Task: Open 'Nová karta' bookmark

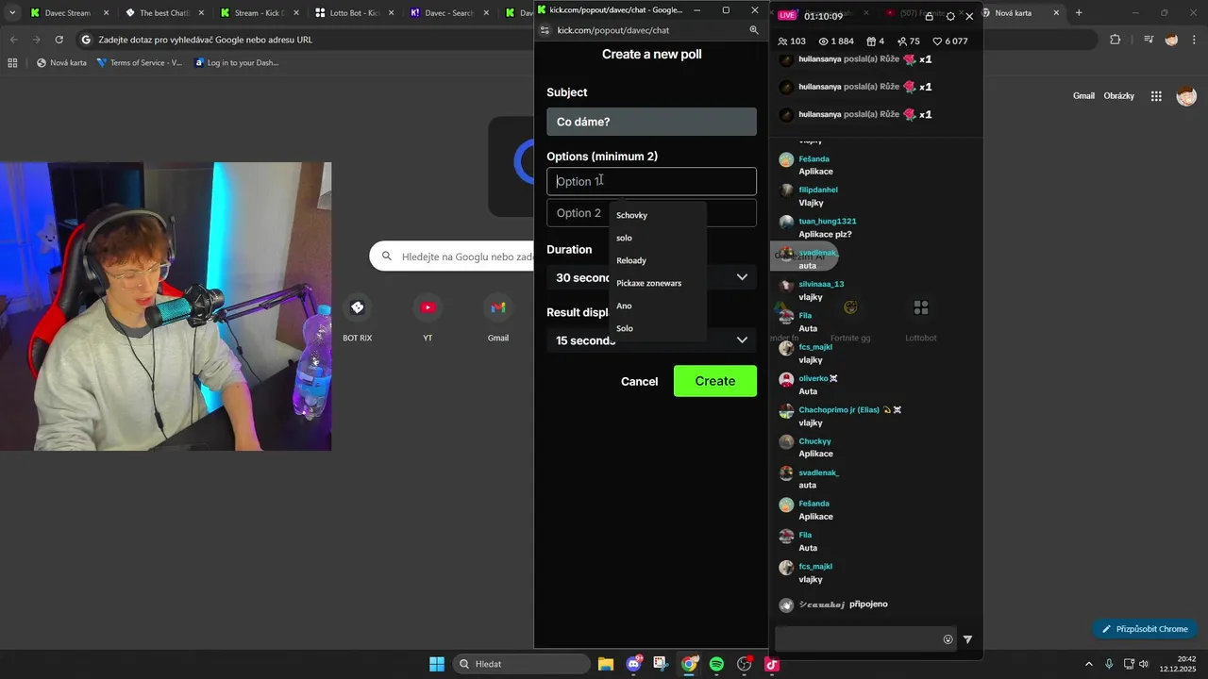Action: 61,63
